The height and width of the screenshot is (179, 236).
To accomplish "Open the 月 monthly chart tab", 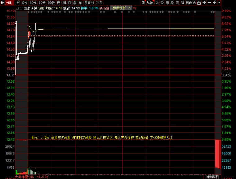I will 69,2.
